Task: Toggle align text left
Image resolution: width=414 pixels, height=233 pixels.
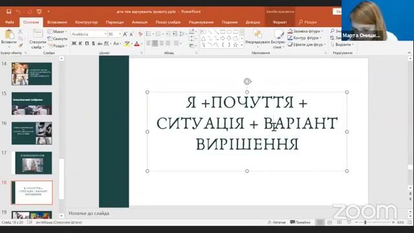Action: click(x=149, y=43)
